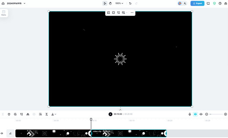The width and height of the screenshot is (228, 138).
Task: Click the background icon in the floating toolbar
Action: [123, 13]
